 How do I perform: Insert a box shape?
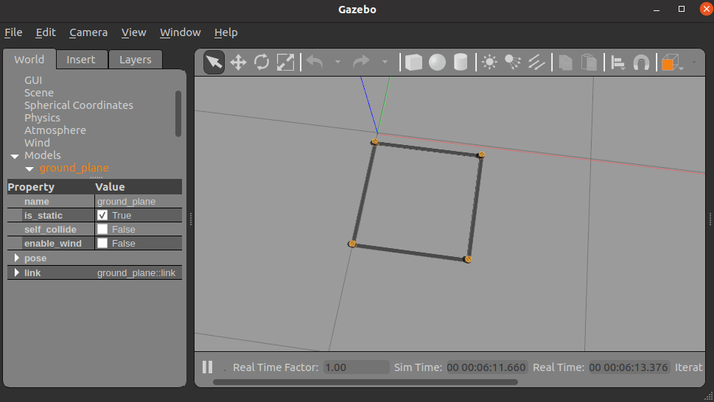click(413, 63)
